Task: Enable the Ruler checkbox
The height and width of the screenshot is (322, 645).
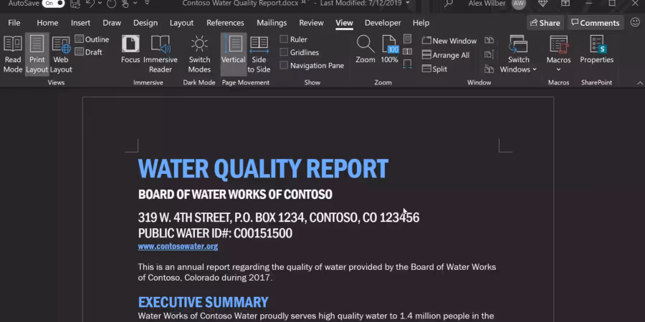Action: click(284, 39)
